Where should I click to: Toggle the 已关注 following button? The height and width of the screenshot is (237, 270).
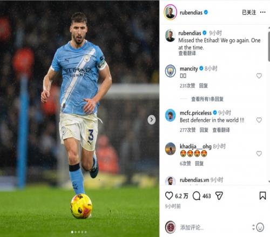coord(249,12)
